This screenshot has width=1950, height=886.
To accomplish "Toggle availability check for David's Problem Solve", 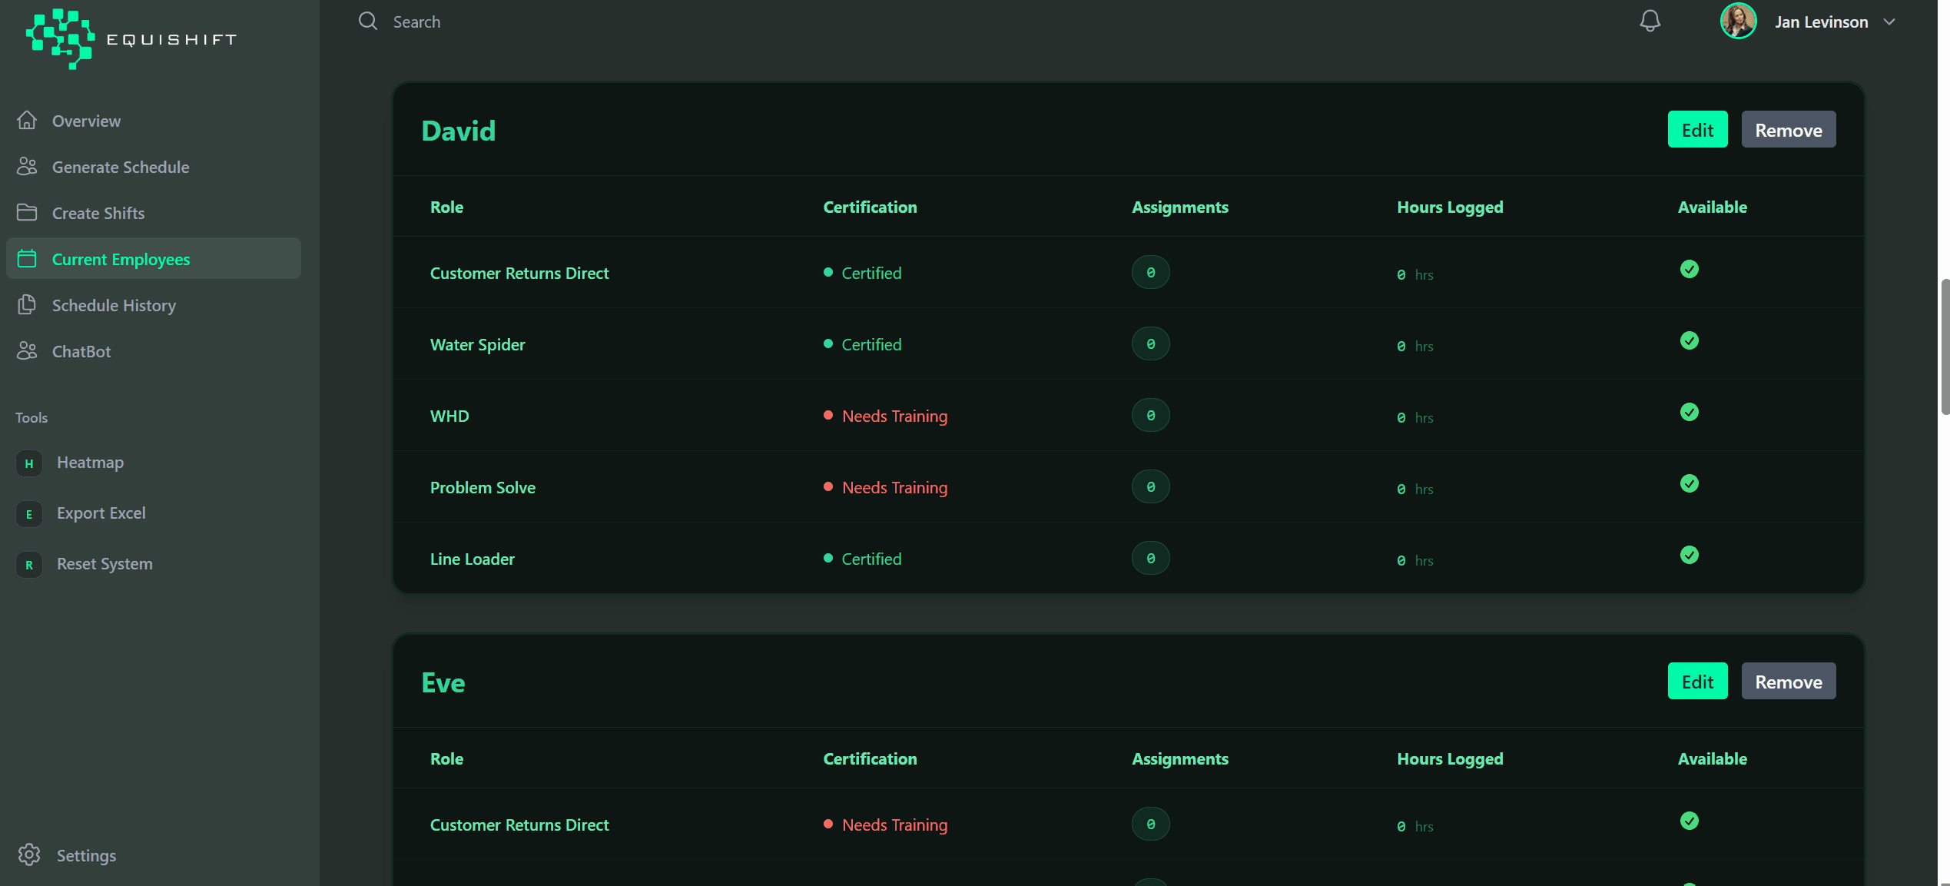I will (1689, 483).
